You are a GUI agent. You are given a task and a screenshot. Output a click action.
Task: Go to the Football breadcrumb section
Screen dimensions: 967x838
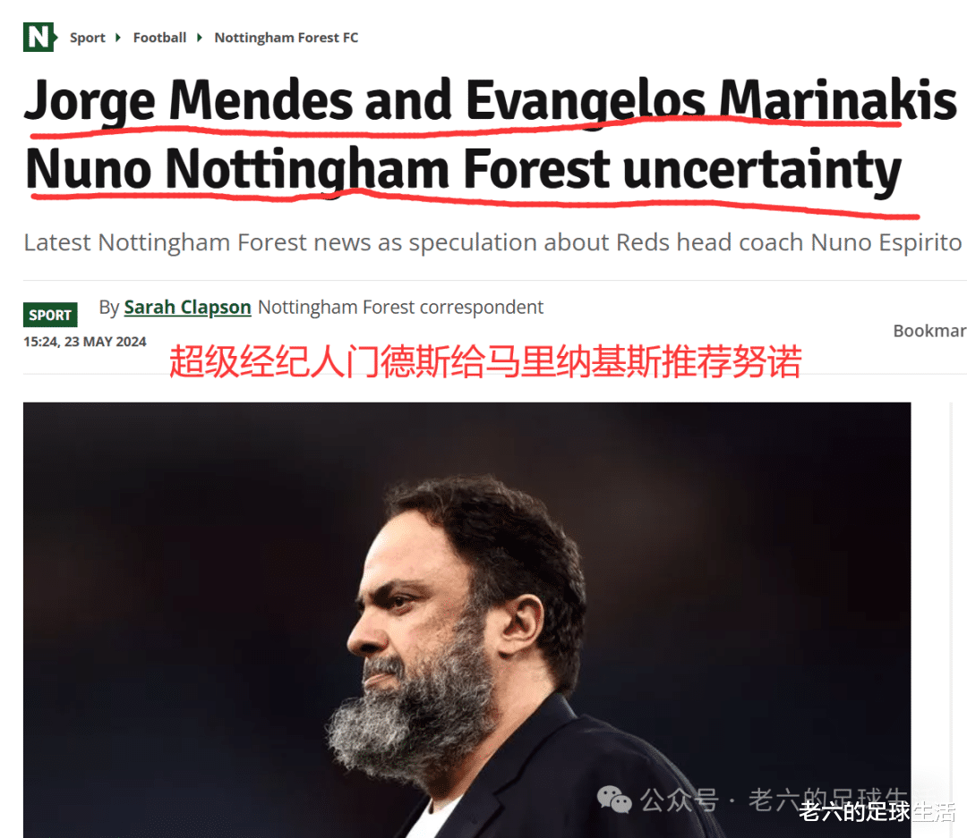(x=159, y=38)
